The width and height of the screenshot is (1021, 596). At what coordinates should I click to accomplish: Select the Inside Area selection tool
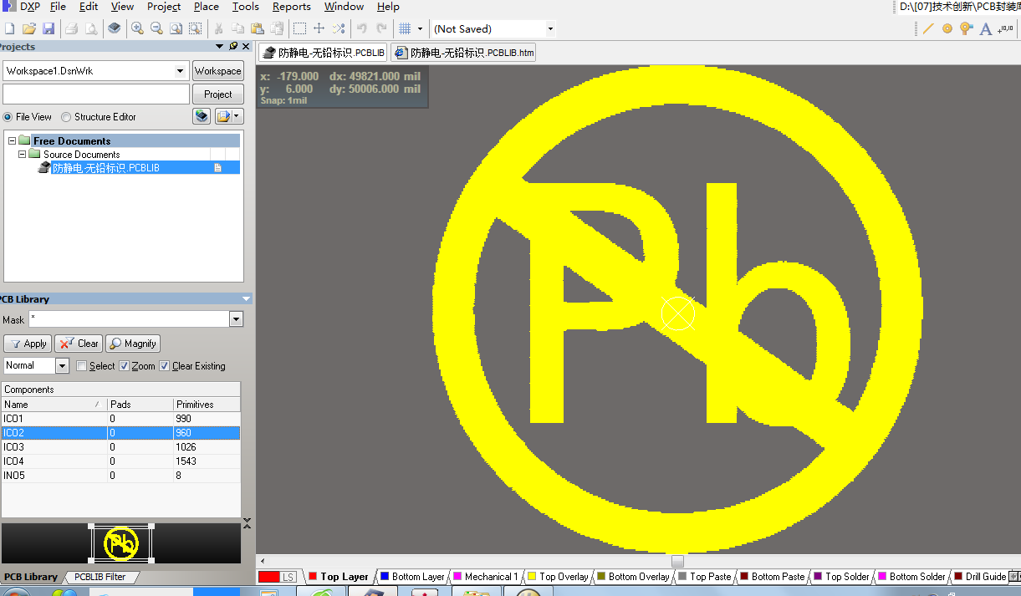click(x=299, y=28)
